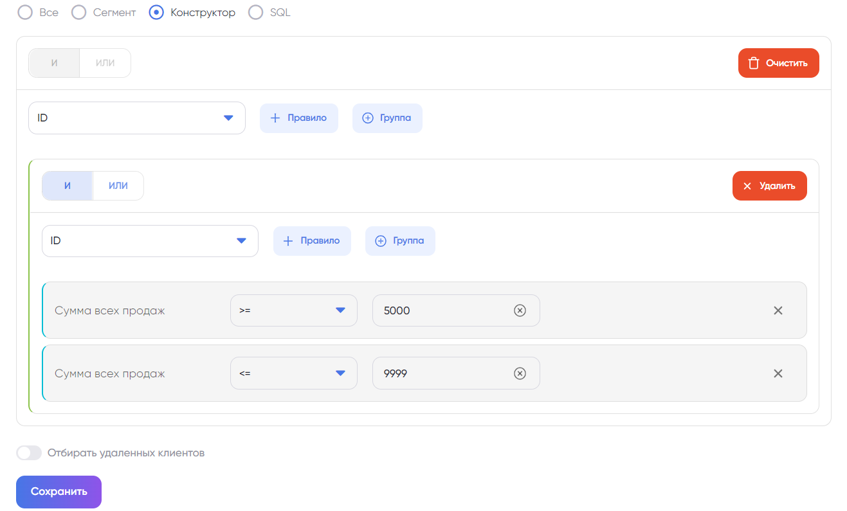Click the Сохранить gradient button
The image size is (847, 511).
tap(59, 492)
